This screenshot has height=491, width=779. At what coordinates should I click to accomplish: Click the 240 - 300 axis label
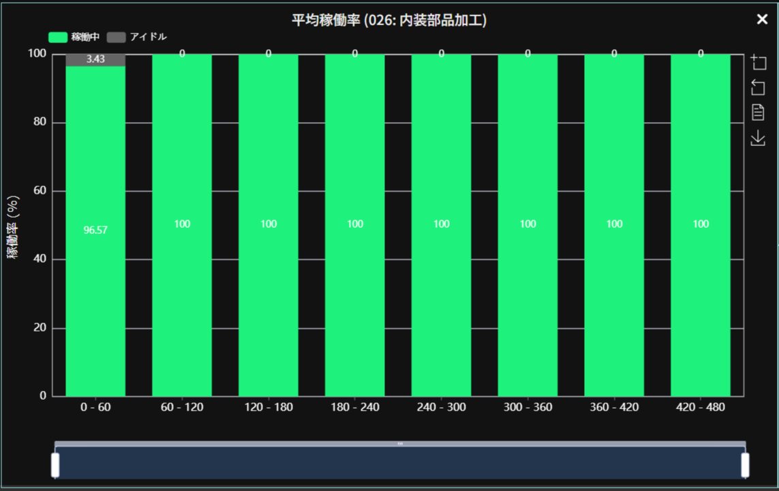pos(441,407)
